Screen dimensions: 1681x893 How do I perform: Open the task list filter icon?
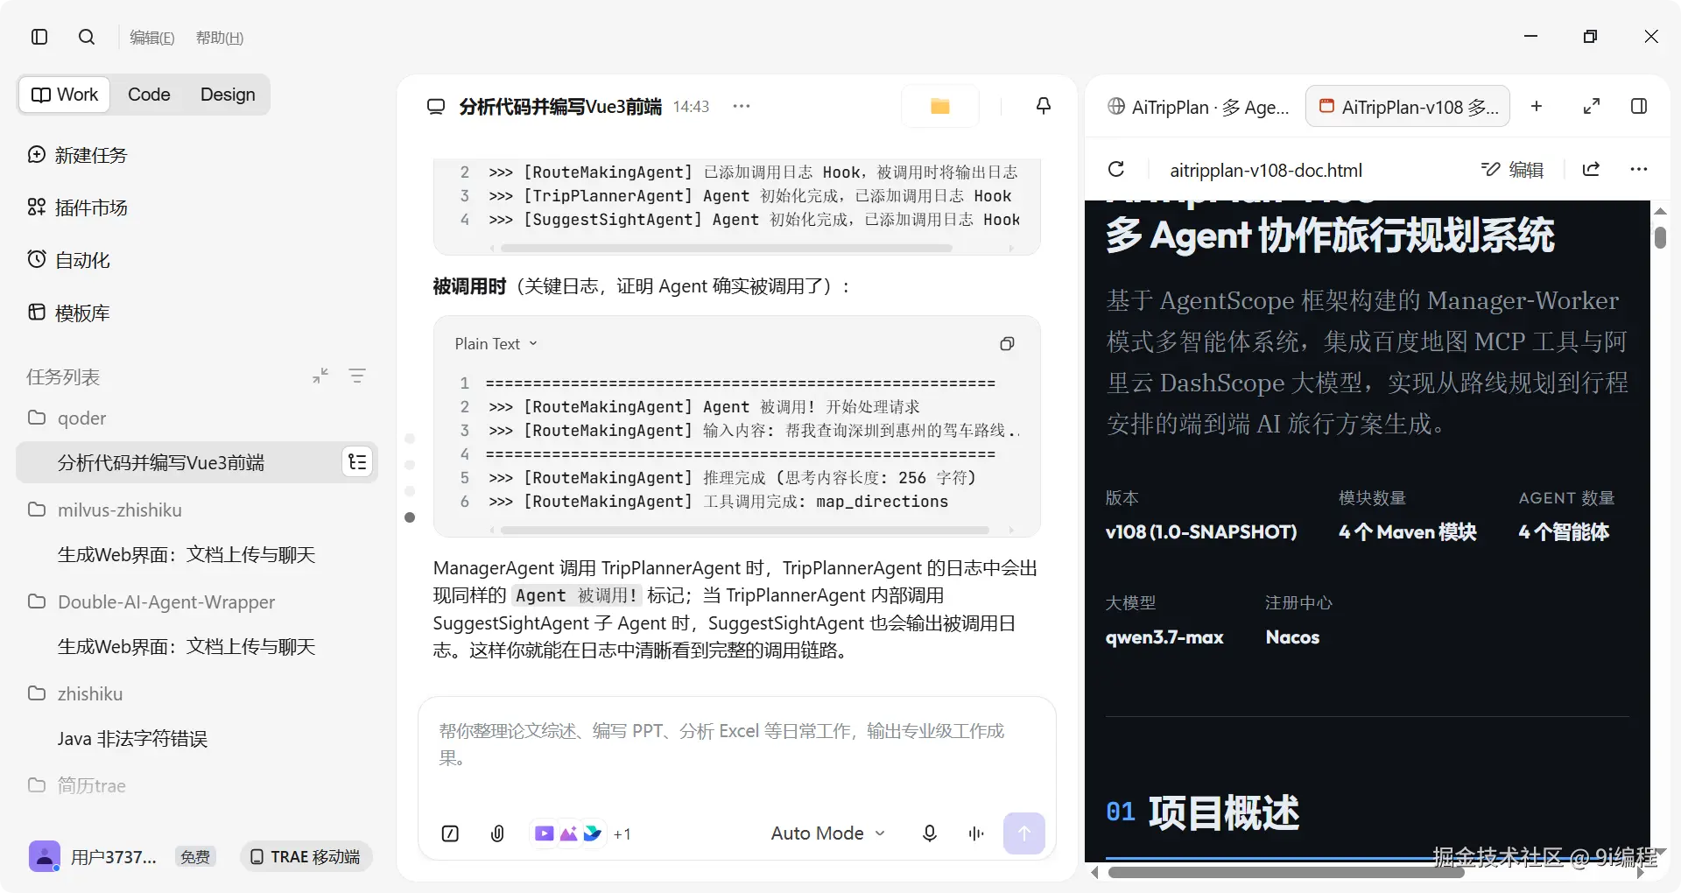coord(357,376)
